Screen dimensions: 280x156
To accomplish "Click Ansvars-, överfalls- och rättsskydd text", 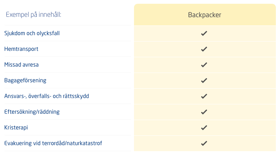I will pos(47,96).
